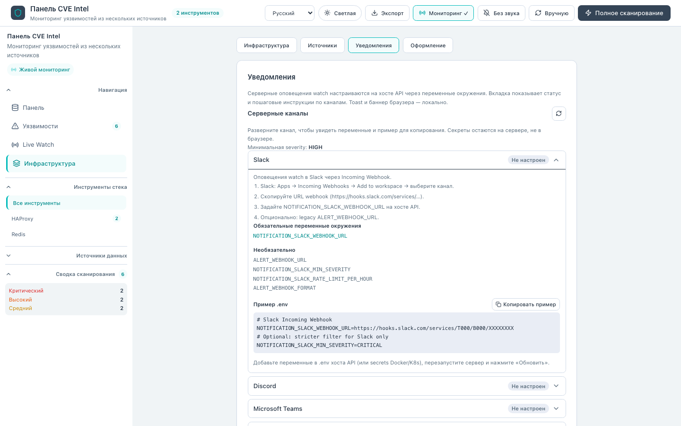
Task: Toggle Вручную refresh mode
Action: [551, 13]
